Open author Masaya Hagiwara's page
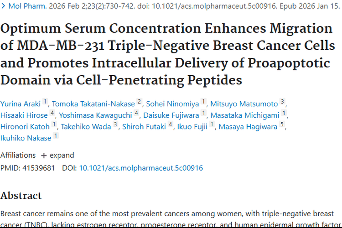The height and width of the screenshot is (228, 342). click(x=248, y=127)
